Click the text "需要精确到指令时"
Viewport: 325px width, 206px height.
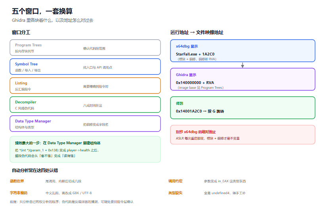point(96,87)
